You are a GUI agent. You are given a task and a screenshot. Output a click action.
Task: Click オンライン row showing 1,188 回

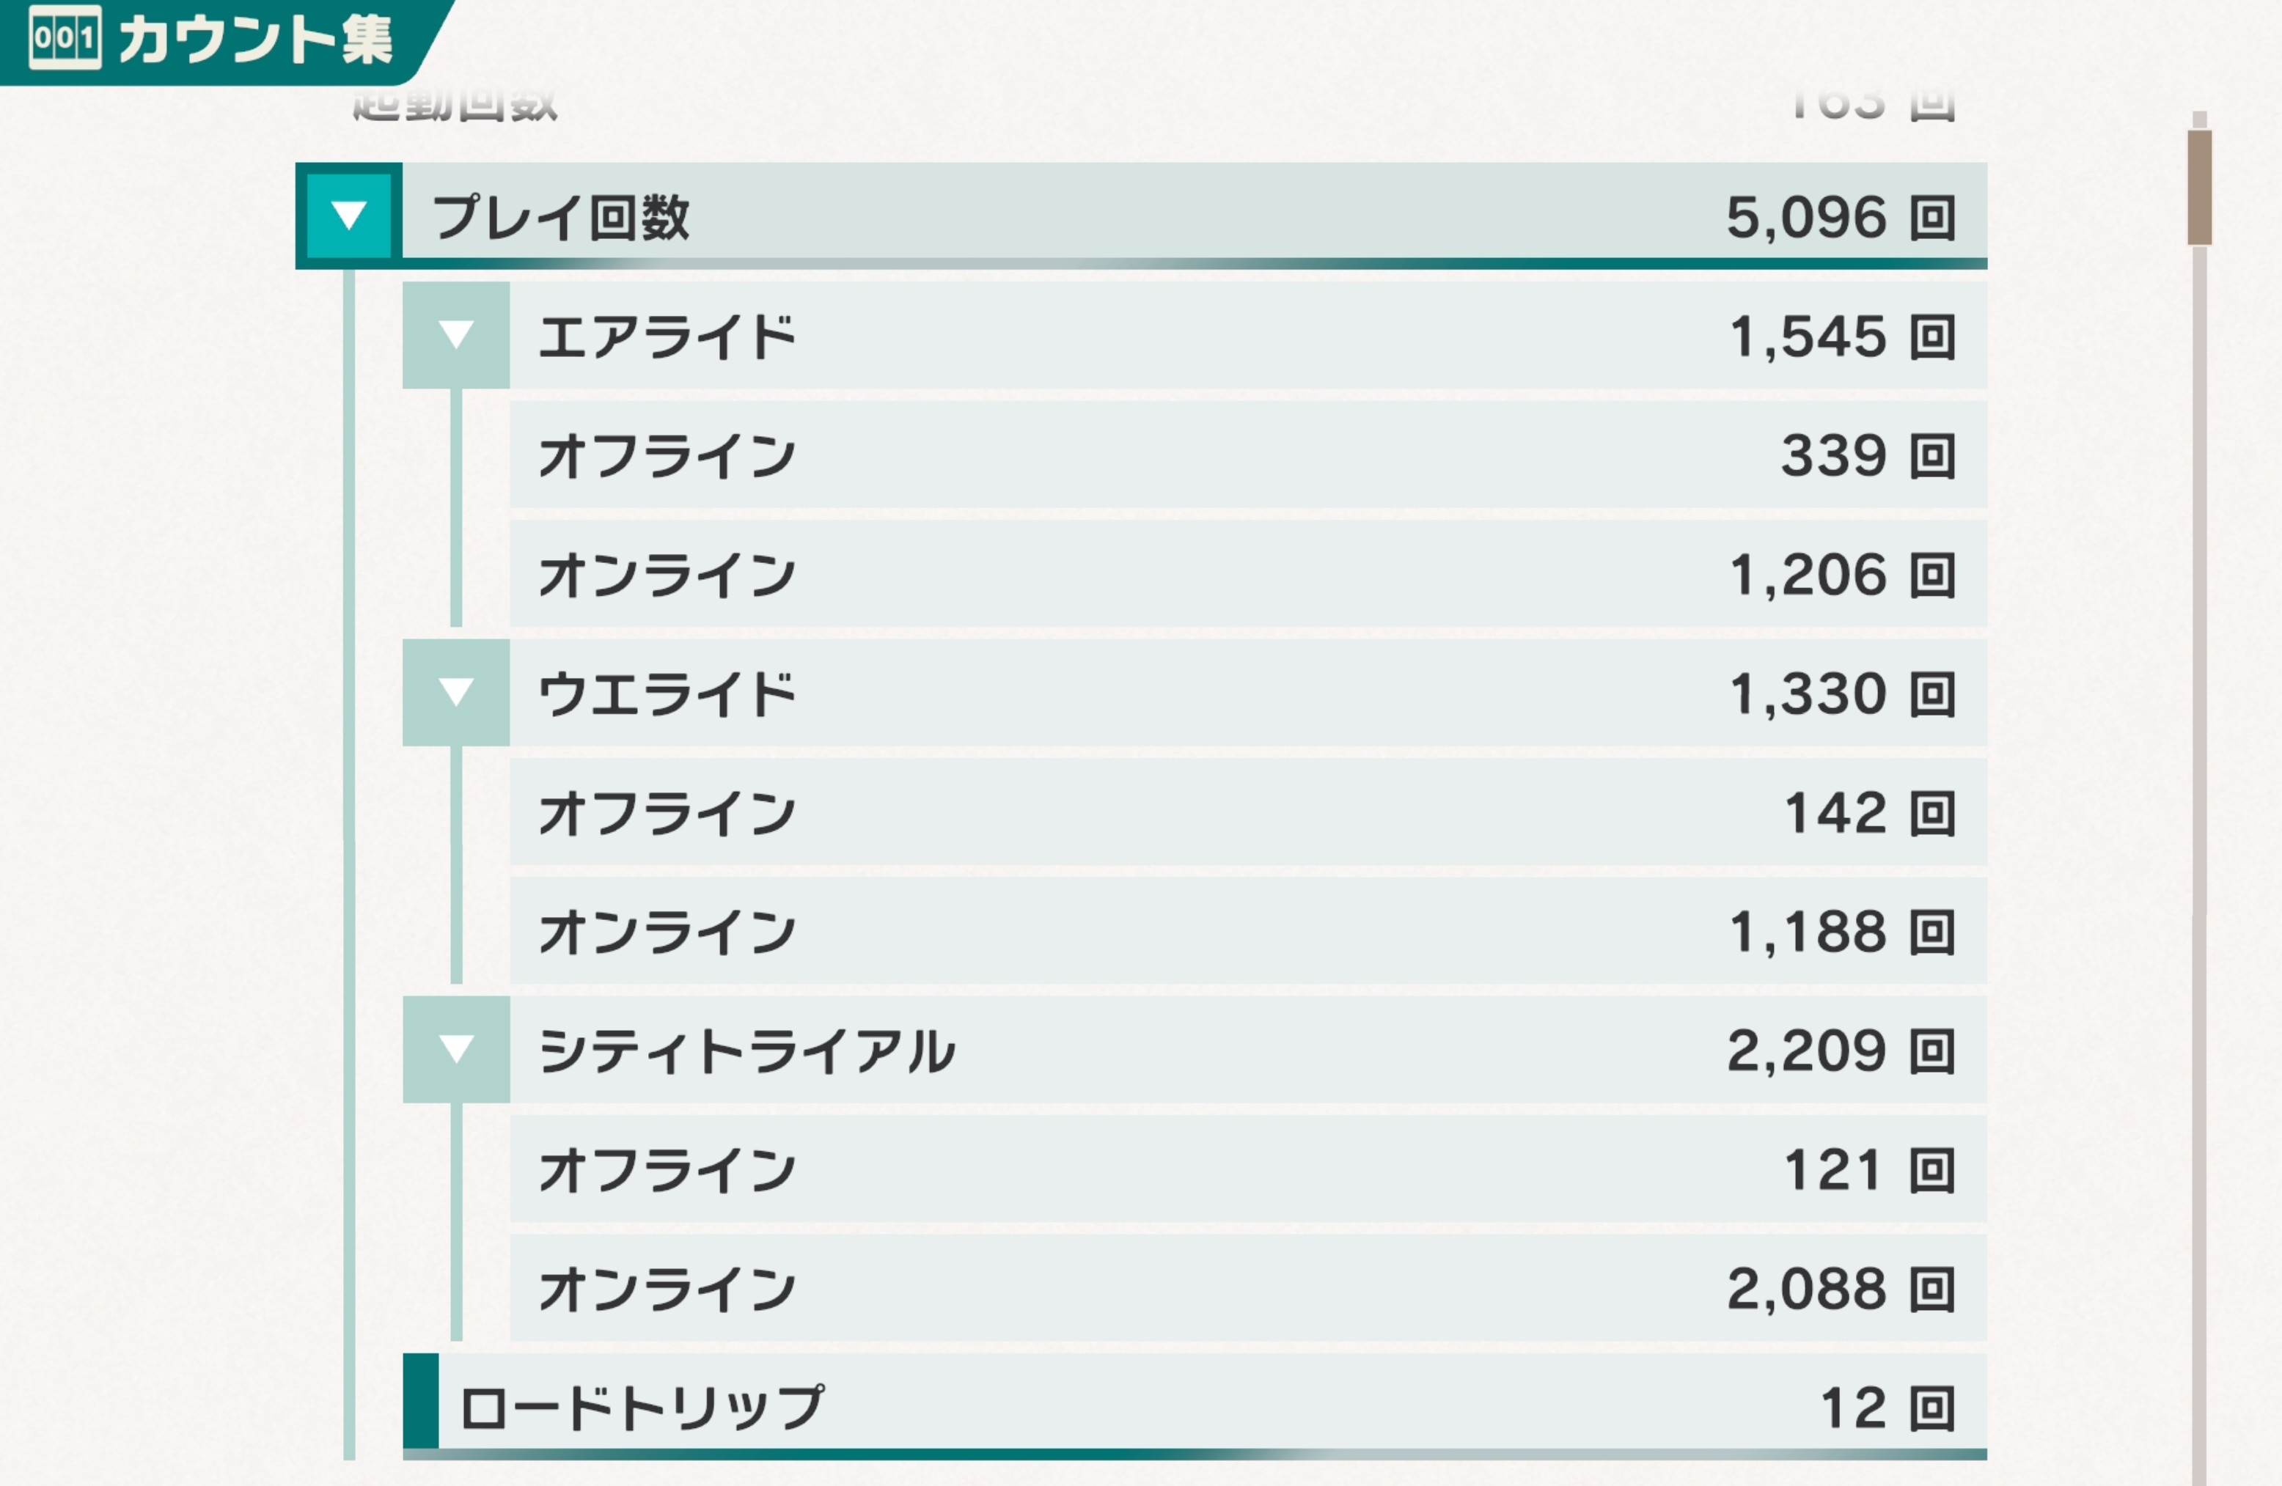(x=1247, y=932)
